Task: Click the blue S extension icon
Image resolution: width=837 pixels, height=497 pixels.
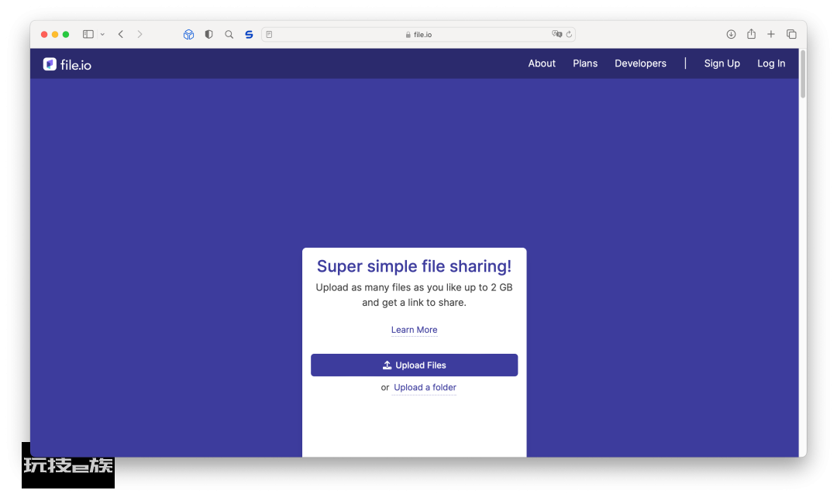Action: (249, 34)
